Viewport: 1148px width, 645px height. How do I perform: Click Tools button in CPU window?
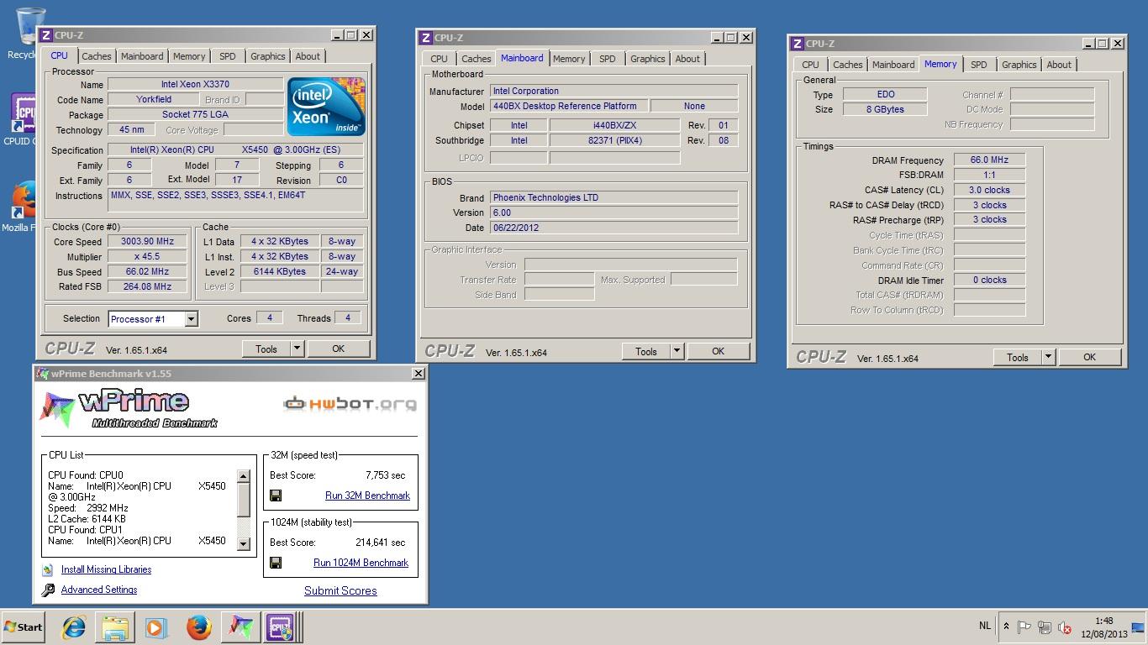[266, 349]
